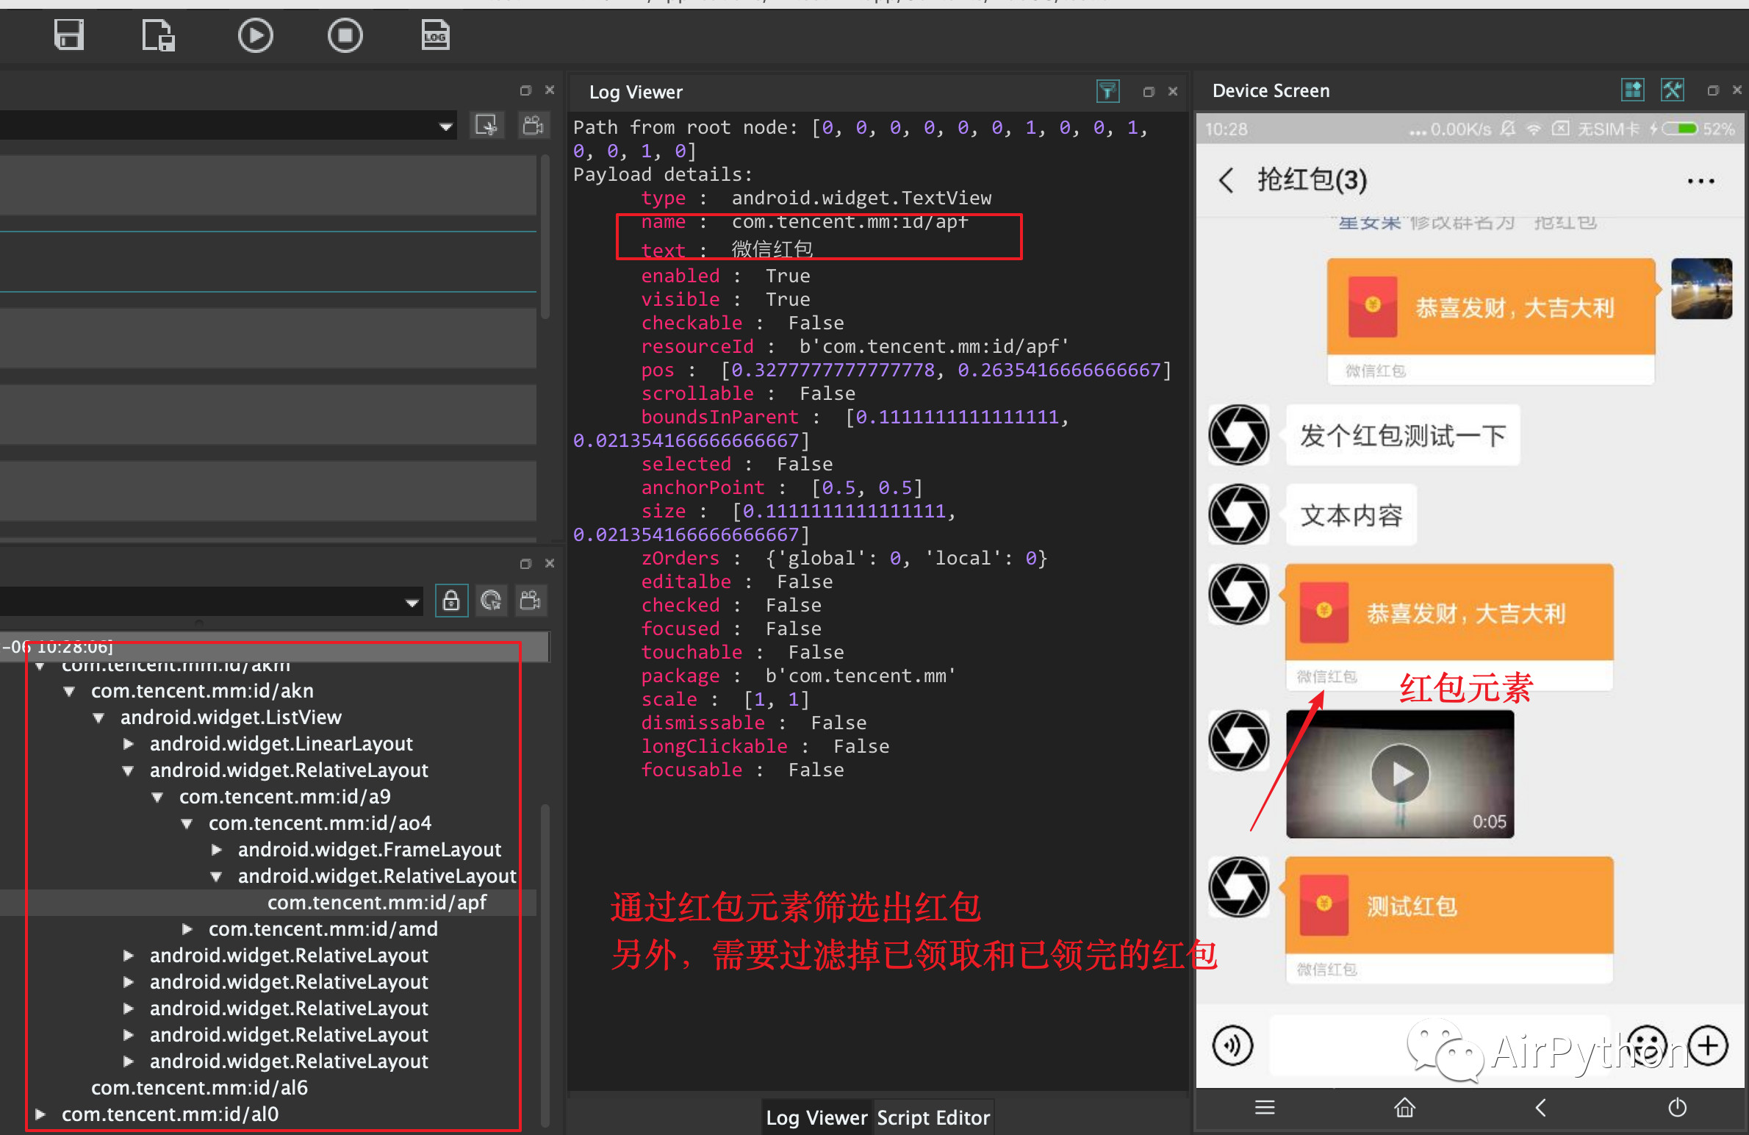Tap the chat back arrow
This screenshot has width=1749, height=1135.
(x=1226, y=180)
